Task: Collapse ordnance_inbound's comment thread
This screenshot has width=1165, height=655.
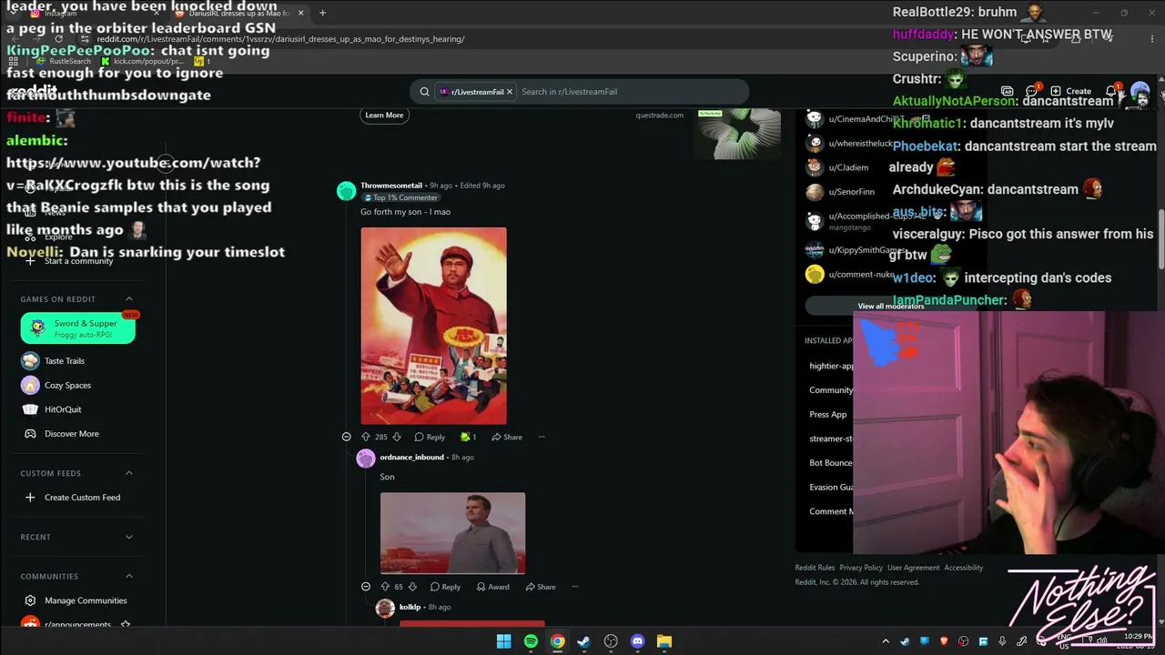Action: (365, 587)
